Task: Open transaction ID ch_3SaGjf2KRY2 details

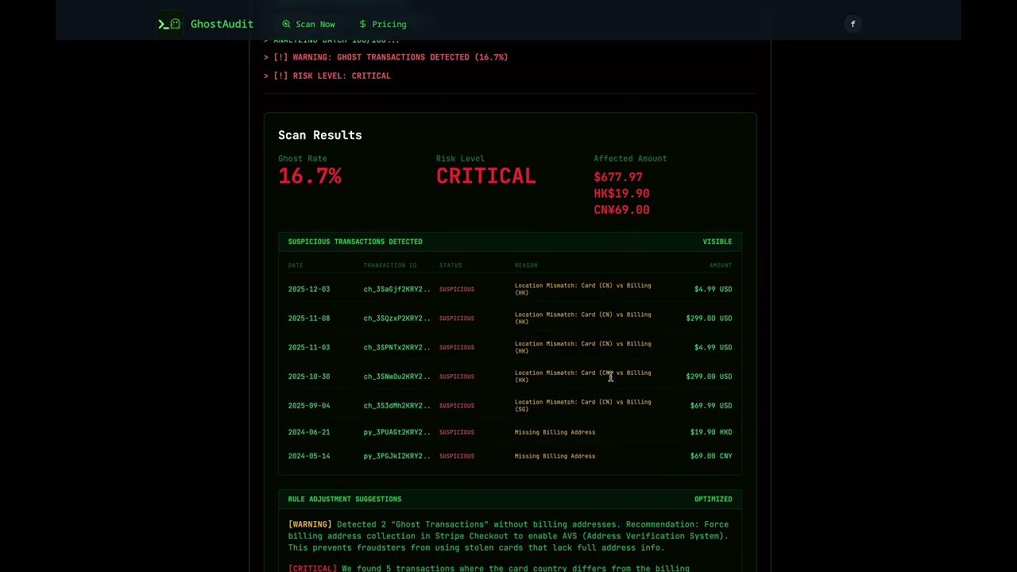Action: 396,289
